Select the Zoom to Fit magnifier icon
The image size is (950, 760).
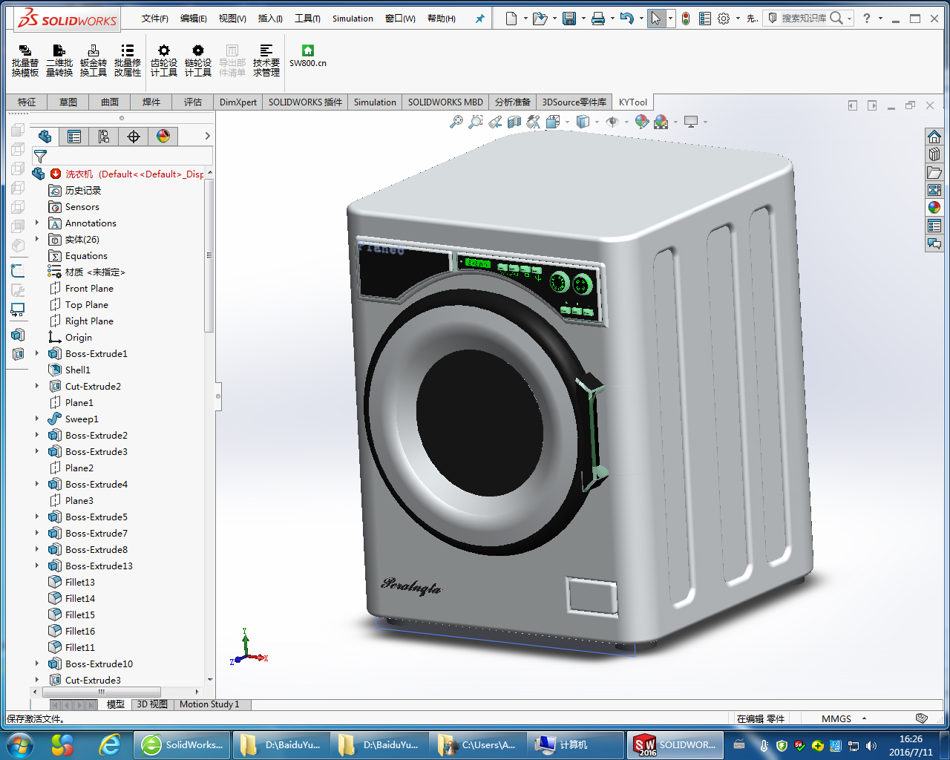pyautogui.click(x=456, y=122)
